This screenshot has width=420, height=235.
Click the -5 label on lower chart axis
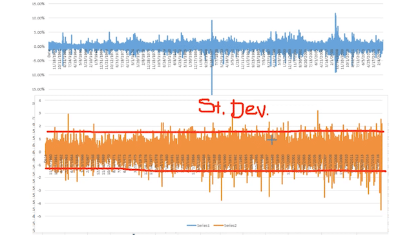[39, 216]
